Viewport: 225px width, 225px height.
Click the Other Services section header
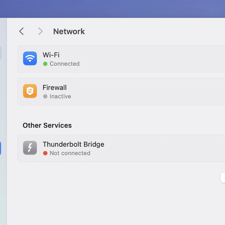(x=47, y=125)
